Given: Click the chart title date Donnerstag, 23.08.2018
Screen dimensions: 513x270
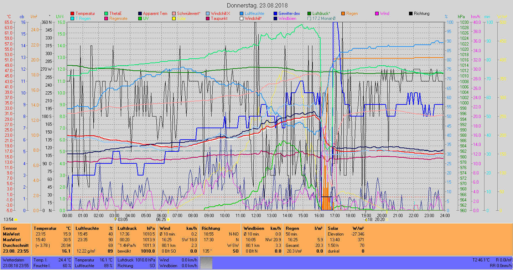Looking at the screenshot, I should coord(257,5).
